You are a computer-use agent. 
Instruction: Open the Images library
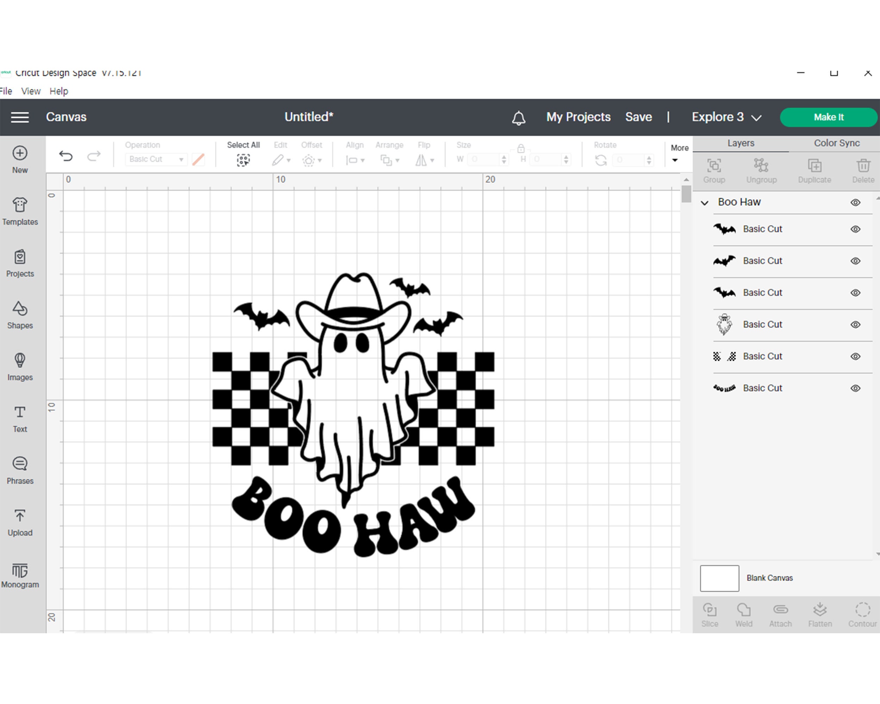click(x=20, y=365)
